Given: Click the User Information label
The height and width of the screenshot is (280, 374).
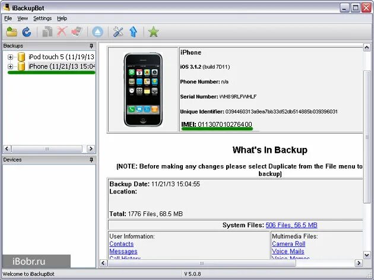Looking at the screenshot, I should 132,236.
